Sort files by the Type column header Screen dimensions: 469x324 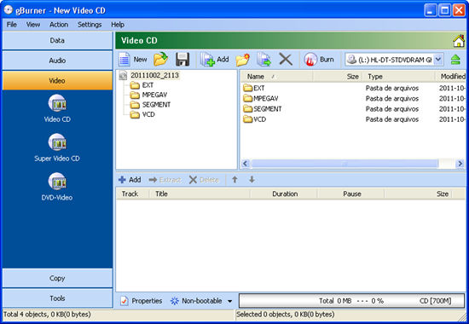coord(399,77)
